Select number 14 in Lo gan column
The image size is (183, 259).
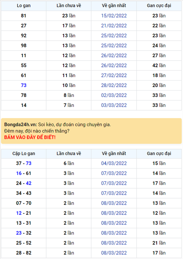pyautogui.click(x=24, y=105)
